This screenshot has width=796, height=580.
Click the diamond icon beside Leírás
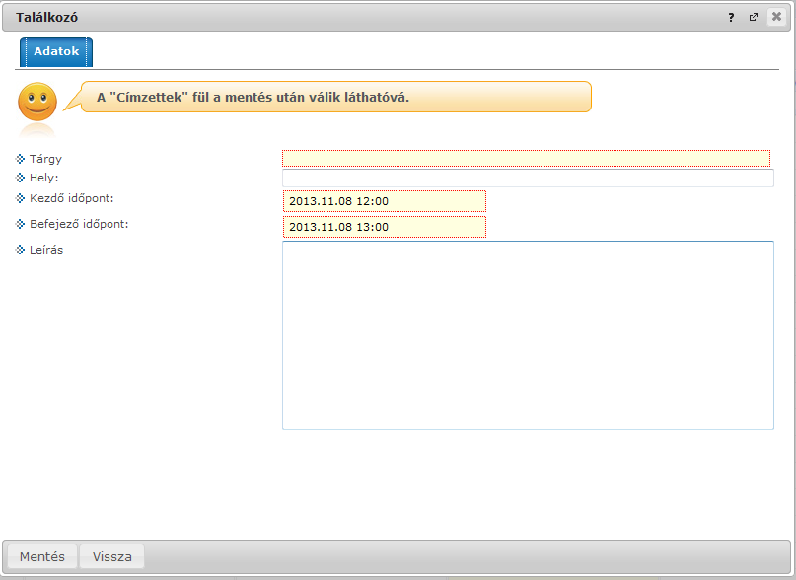(x=20, y=250)
